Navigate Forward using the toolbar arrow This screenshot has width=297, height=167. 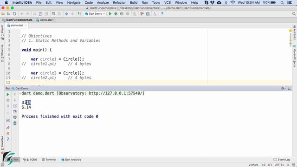click(72, 14)
